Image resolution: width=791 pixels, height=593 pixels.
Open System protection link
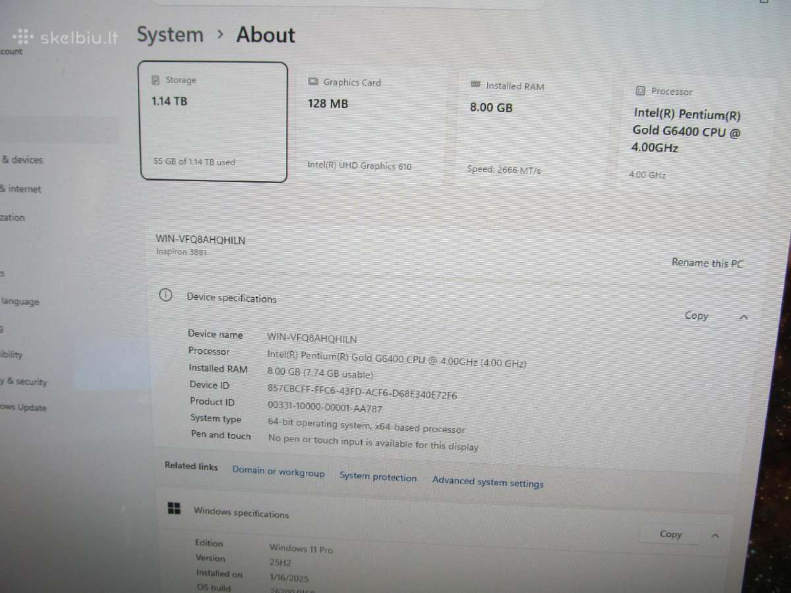[378, 476]
